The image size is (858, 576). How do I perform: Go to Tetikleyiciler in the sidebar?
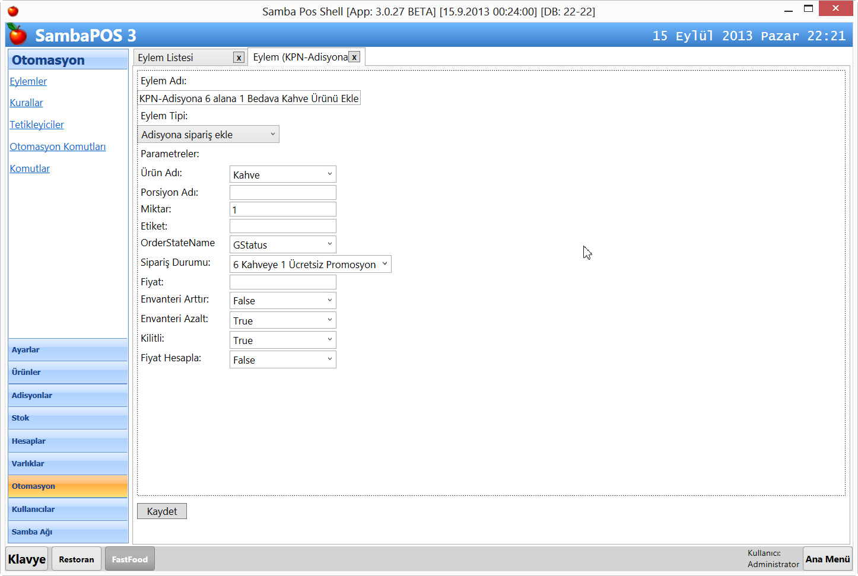37,125
